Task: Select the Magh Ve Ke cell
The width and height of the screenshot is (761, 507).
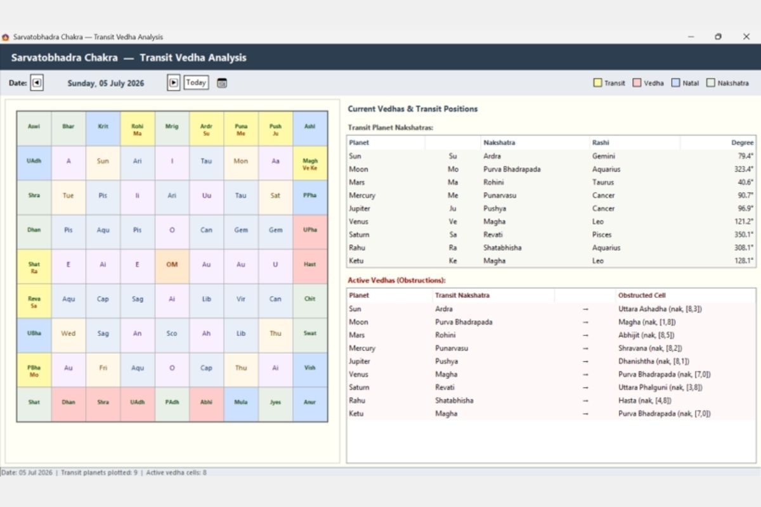Action: pyautogui.click(x=310, y=164)
